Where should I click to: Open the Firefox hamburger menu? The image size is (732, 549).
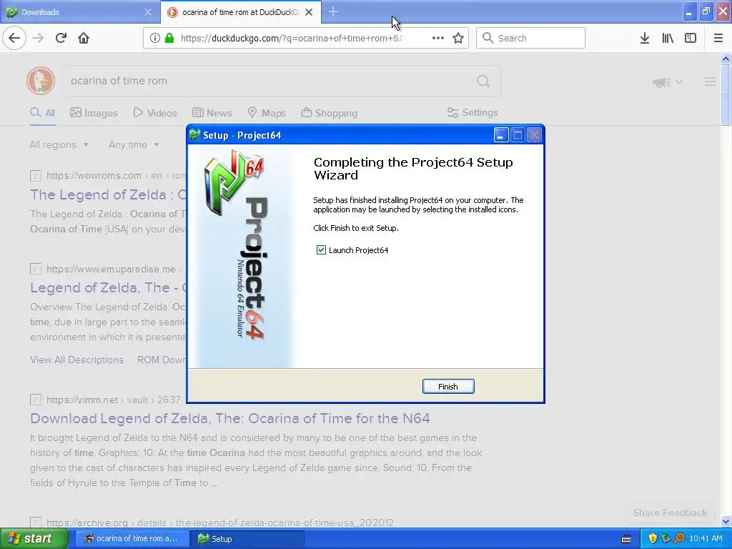tap(718, 38)
